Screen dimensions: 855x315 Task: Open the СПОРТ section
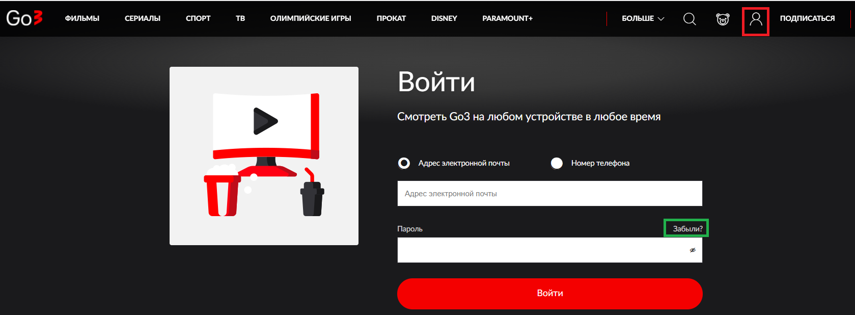pyautogui.click(x=198, y=18)
